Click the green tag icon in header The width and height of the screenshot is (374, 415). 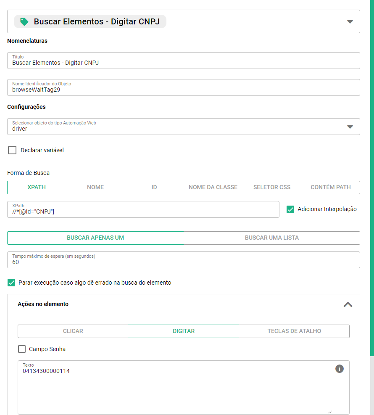24,22
